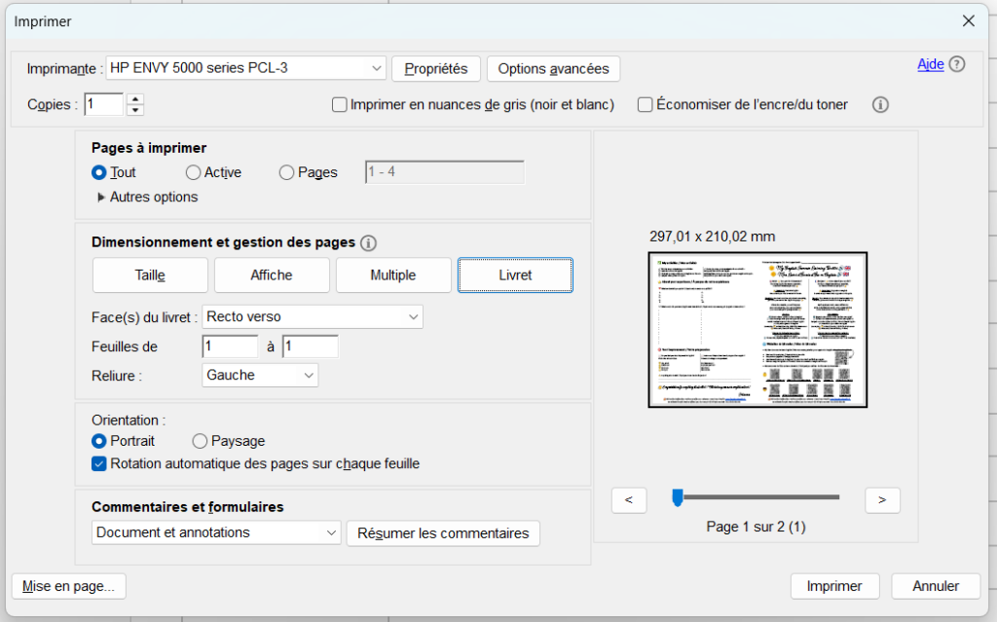
Task: Click the help question mark icon
Action: [x=956, y=64]
